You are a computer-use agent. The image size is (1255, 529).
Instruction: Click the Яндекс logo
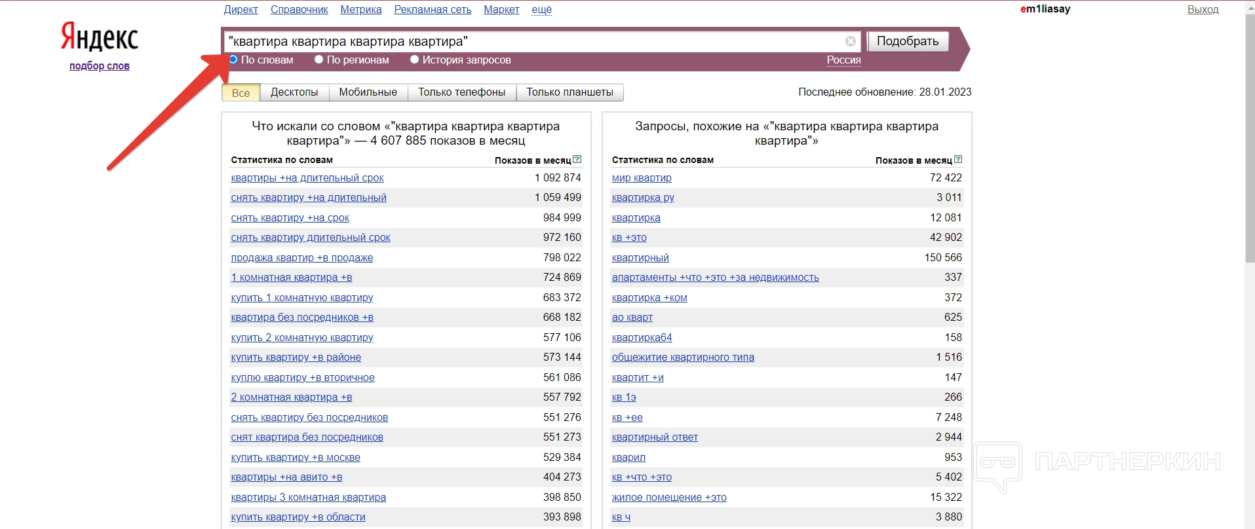pyautogui.click(x=100, y=37)
